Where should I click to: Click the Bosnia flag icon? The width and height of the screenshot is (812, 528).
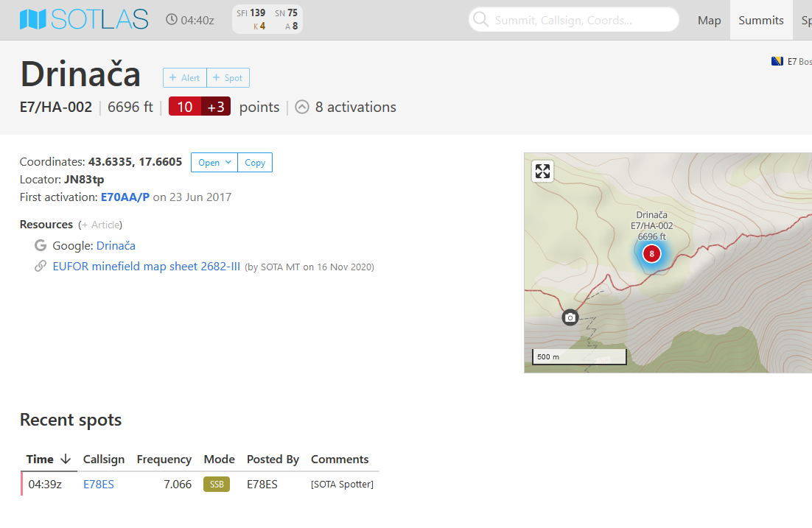777,61
